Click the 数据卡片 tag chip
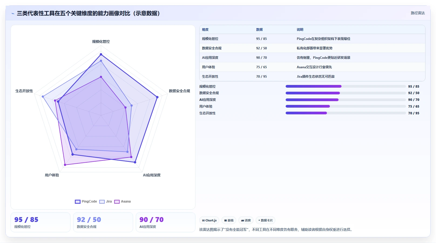This screenshot has height=243, width=436. [265, 220]
